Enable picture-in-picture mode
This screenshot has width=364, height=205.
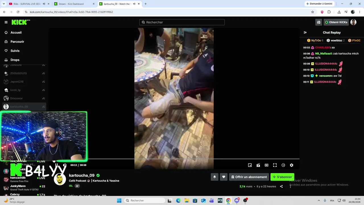[250, 165]
